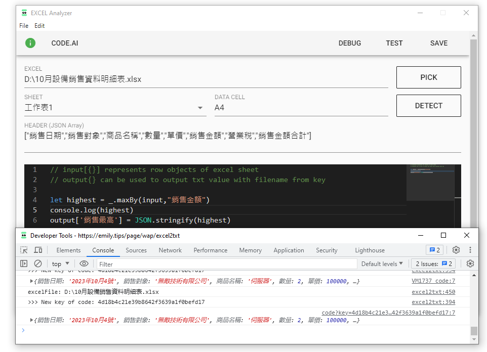Viewport: 487px width, 352px height.
Task: Open the Performance tab
Action: [210, 250]
